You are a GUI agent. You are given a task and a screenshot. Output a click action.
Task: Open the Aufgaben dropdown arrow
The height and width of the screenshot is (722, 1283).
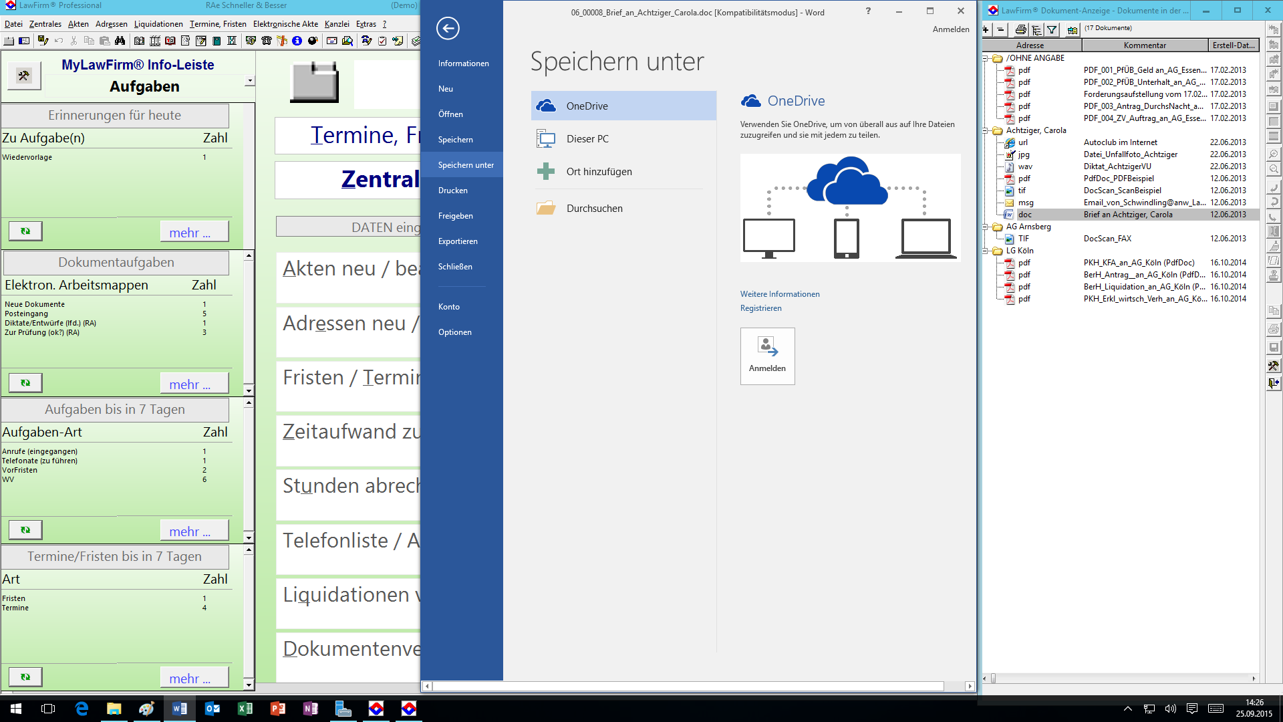click(249, 81)
